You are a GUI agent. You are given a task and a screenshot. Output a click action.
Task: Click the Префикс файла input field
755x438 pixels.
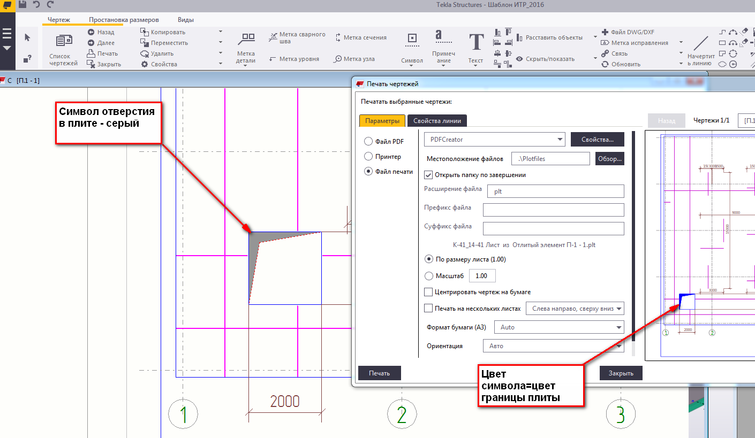click(553, 210)
